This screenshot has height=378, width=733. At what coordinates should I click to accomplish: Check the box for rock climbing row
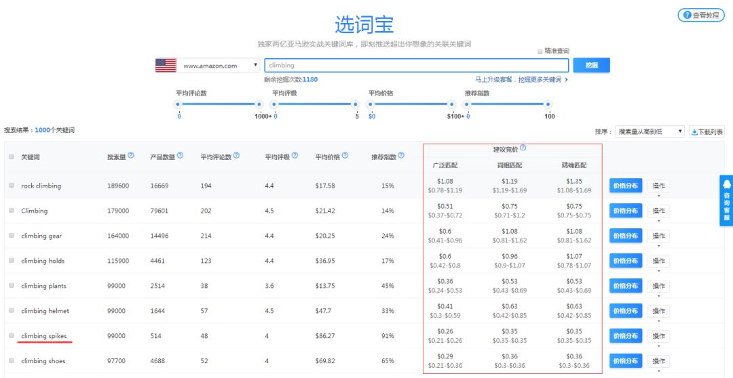click(x=12, y=185)
